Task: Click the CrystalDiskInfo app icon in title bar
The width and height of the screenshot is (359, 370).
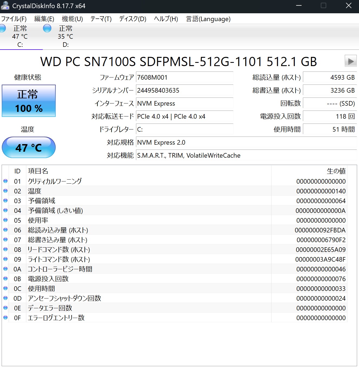Action: tap(5, 6)
